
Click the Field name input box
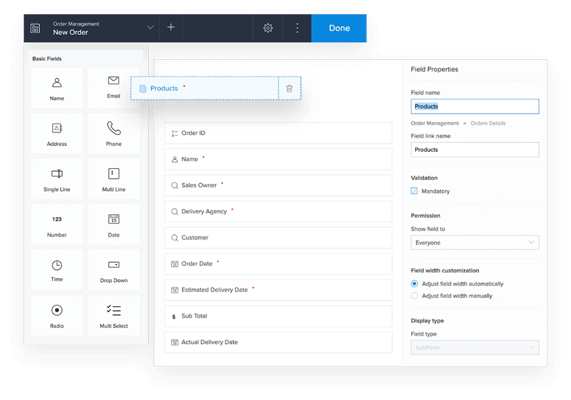[x=475, y=106]
